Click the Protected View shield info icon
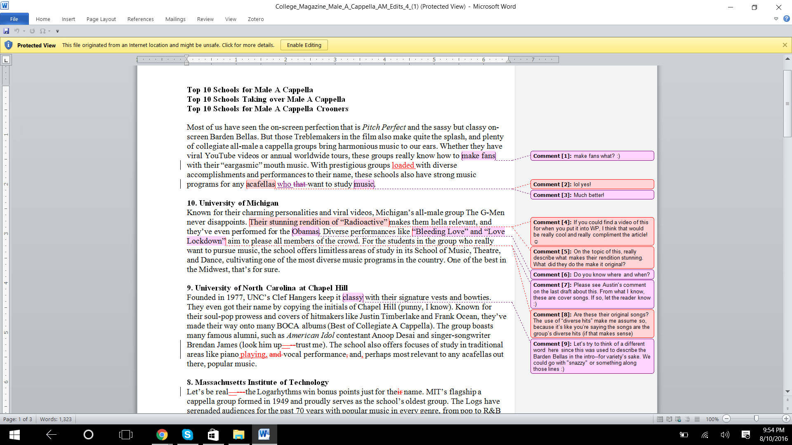 pos(8,45)
